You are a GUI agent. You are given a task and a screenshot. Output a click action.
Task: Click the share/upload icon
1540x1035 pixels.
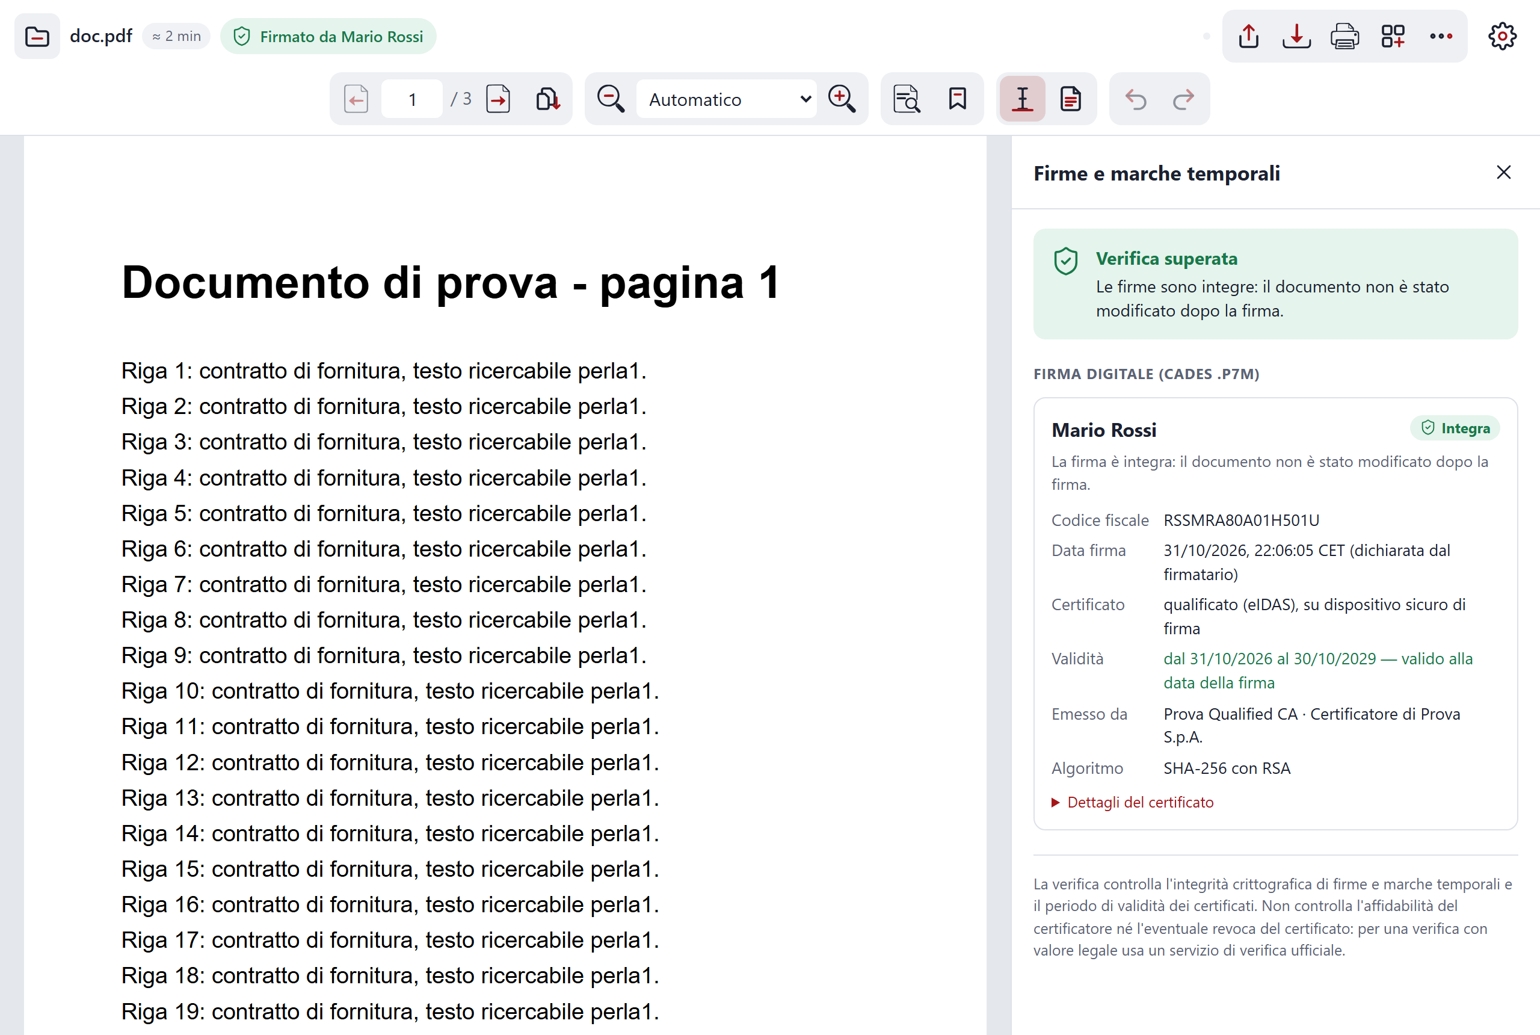pyautogui.click(x=1248, y=36)
